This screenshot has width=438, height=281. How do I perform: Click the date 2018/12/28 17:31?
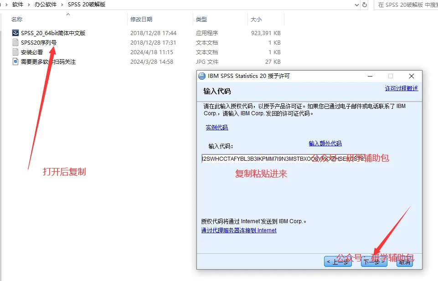tap(153, 42)
